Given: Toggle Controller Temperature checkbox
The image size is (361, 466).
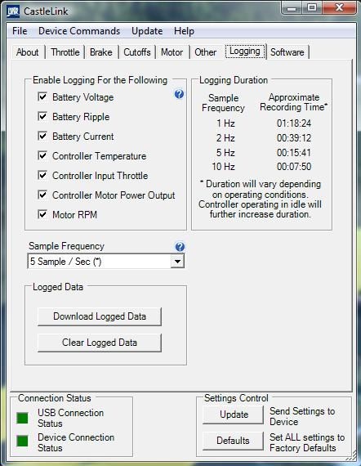Looking at the screenshot, I should pos(42,155).
